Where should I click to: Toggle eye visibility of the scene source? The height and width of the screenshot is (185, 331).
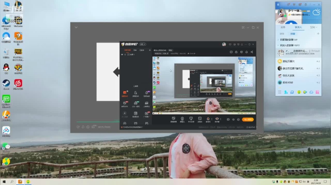tap(122, 54)
